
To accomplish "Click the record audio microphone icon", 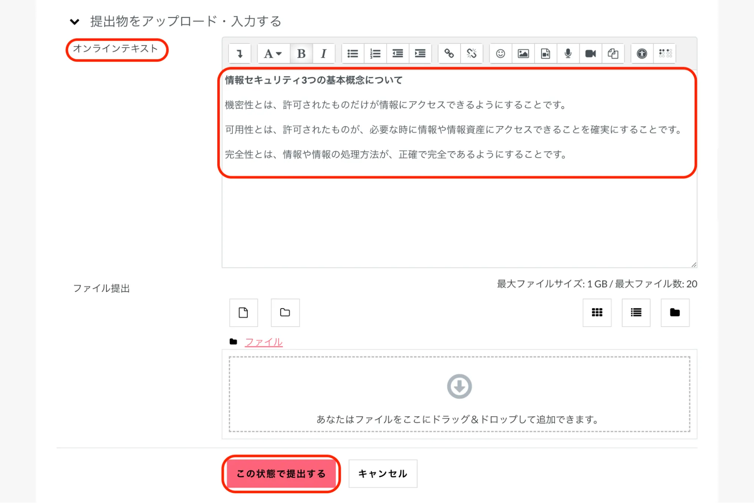I will click(568, 54).
